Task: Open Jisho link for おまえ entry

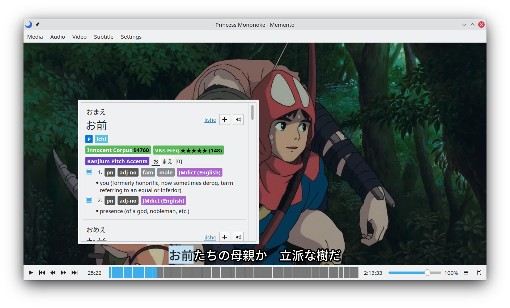Action: point(210,120)
